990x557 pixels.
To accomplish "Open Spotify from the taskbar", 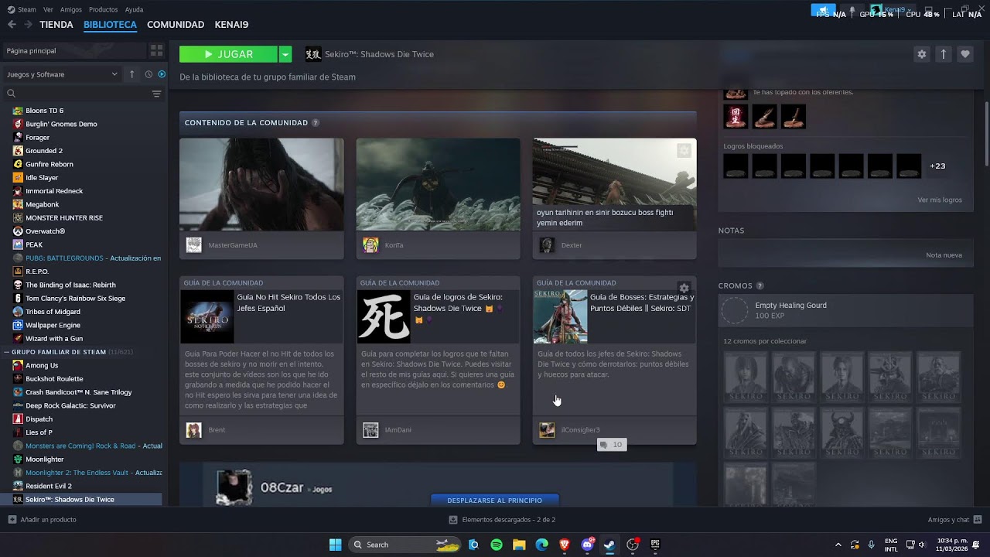I will click(x=497, y=545).
